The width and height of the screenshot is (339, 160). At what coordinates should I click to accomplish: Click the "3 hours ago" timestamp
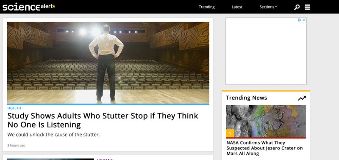pyautogui.click(x=16, y=145)
